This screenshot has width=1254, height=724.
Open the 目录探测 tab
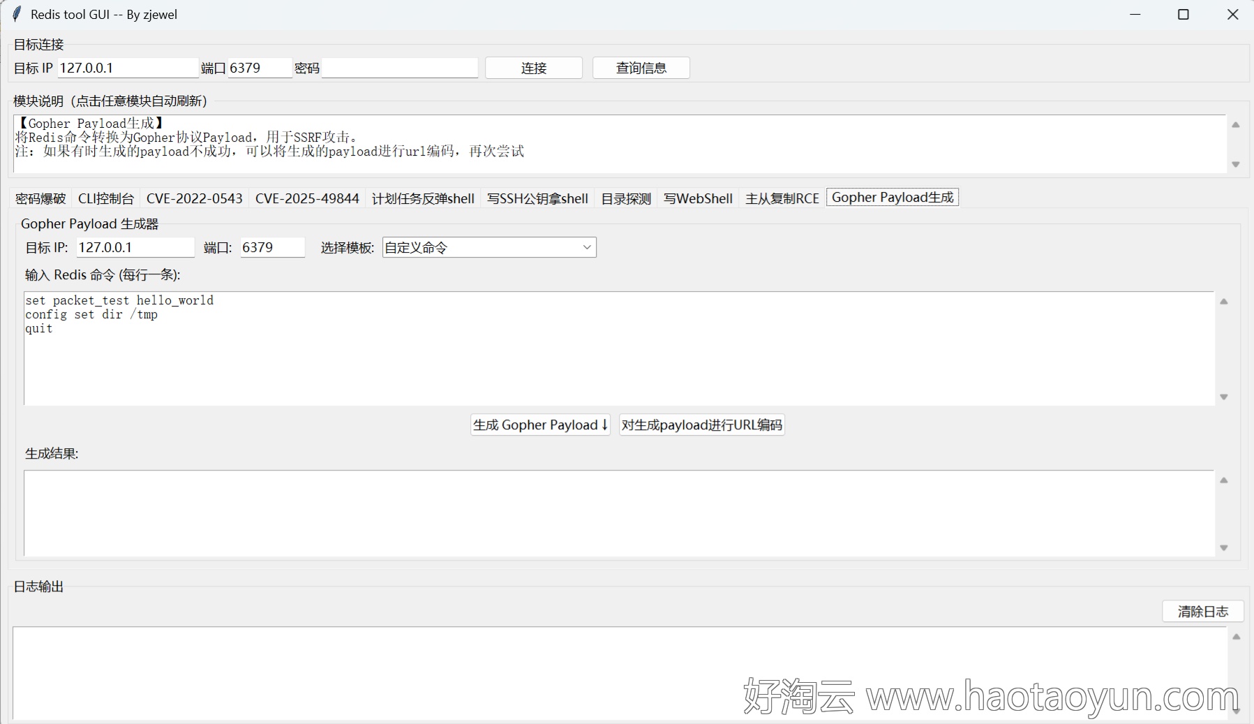click(x=626, y=198)
